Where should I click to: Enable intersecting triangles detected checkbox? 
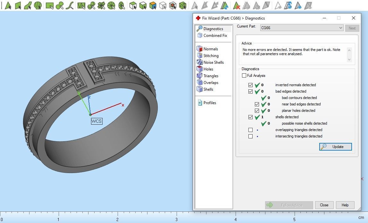coord(250,136)
